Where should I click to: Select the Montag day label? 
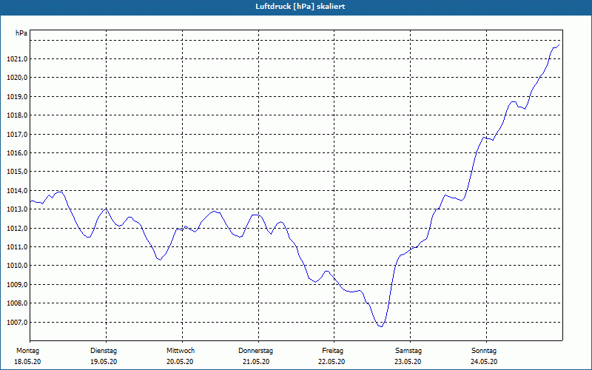click(27, 351)
